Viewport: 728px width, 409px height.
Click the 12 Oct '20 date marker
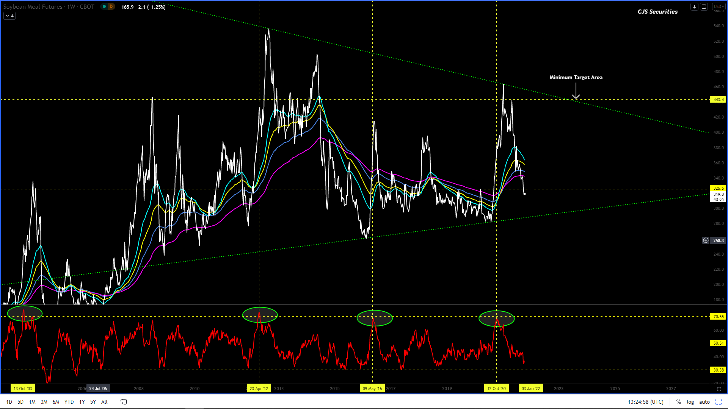click(x=496, y=389)
